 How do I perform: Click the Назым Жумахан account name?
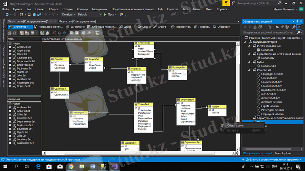click(x=284, y=9)
